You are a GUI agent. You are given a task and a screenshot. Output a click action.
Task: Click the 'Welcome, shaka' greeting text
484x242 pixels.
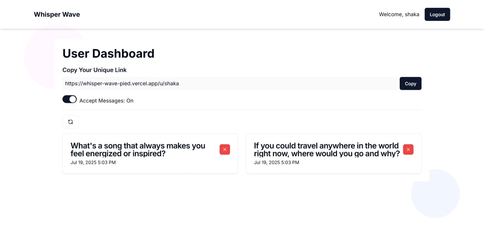399,14
